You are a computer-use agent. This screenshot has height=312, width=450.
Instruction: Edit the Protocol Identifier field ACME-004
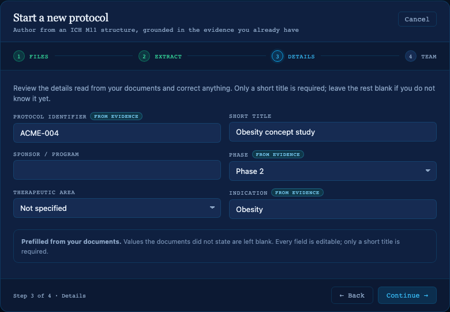[117, 133]
